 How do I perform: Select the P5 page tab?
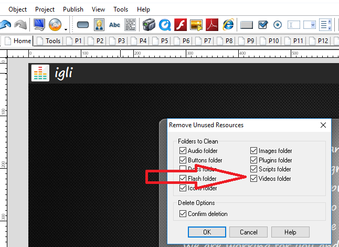pos(160,40)
